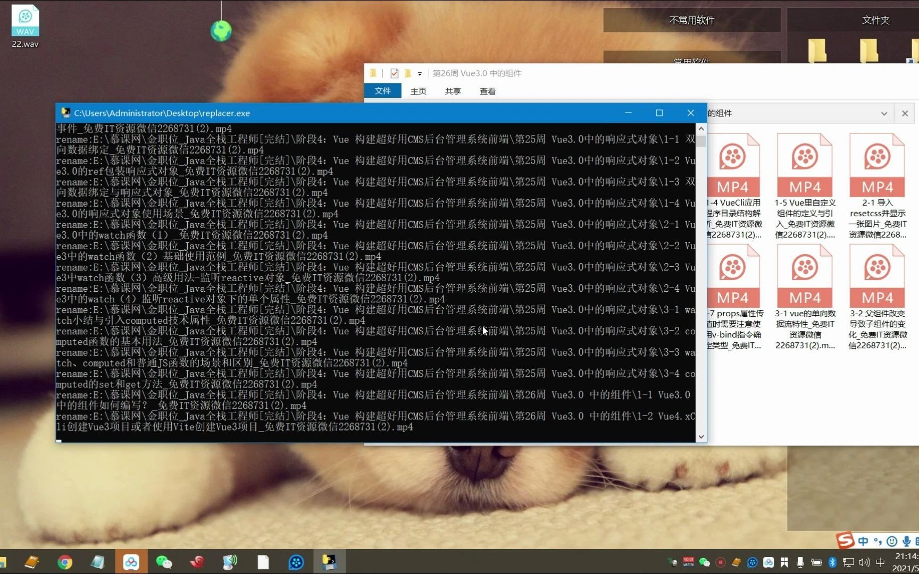Click the new folder icon in Explorer quick access toolbar
Image resolution: width=919 pixels, height=574 pixels.
point(407,73)
